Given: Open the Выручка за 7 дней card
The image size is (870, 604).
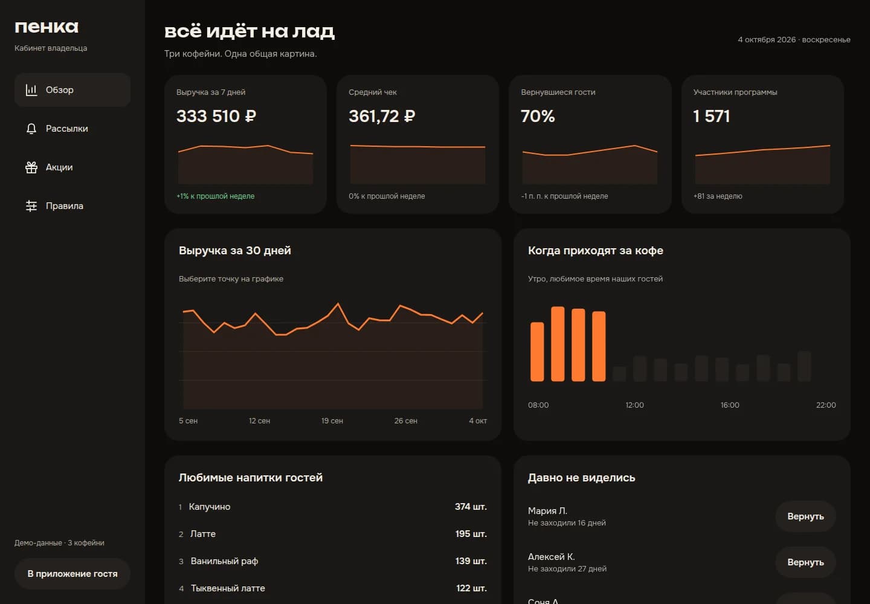Looking at the screenshot, I should (245, 144).
